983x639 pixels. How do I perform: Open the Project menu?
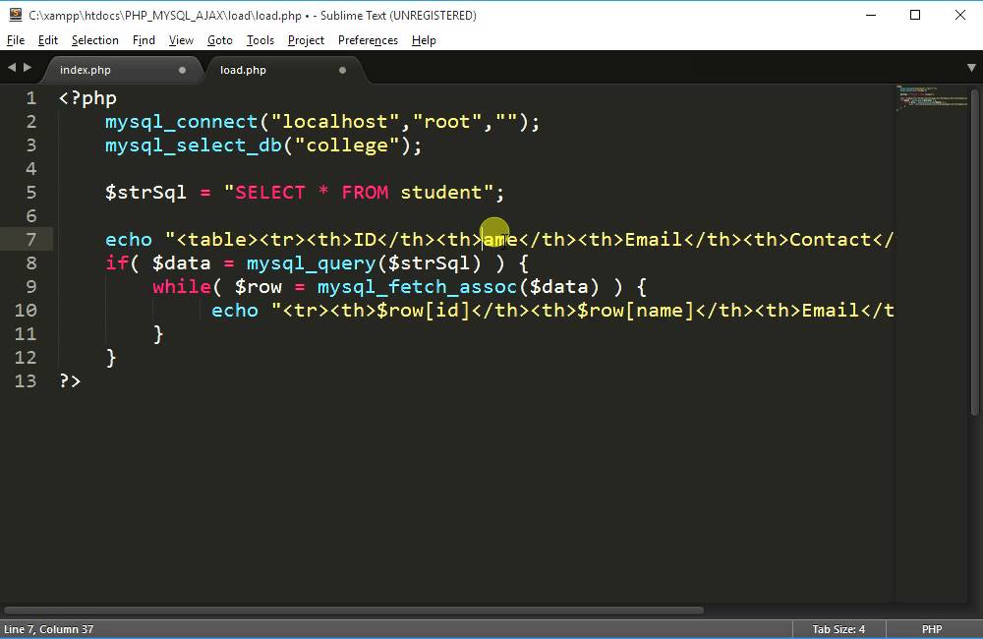coord(306,40)
